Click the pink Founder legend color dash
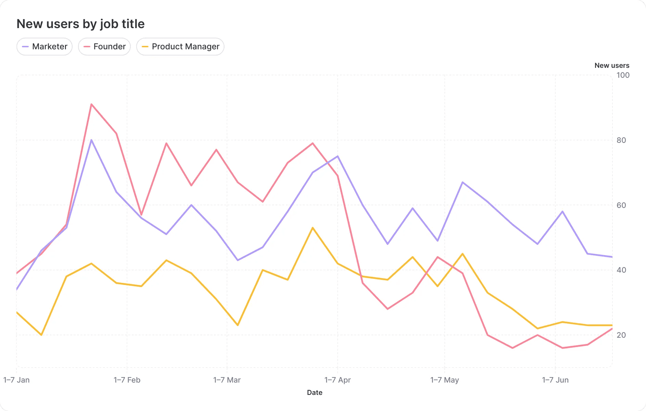 tap(87, 47)
